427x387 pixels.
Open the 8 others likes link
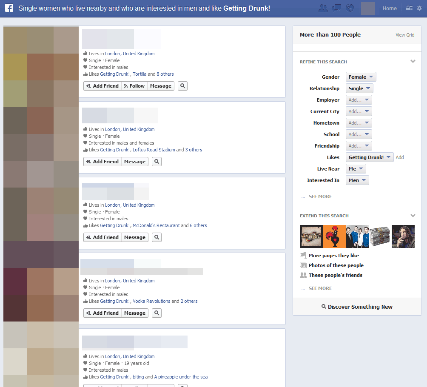point(165,74)
